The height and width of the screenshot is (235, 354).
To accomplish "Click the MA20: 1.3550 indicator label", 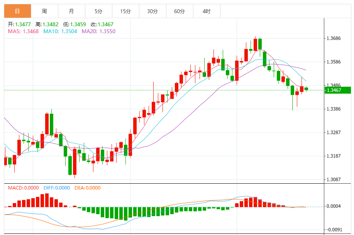I will click(98, 31).
